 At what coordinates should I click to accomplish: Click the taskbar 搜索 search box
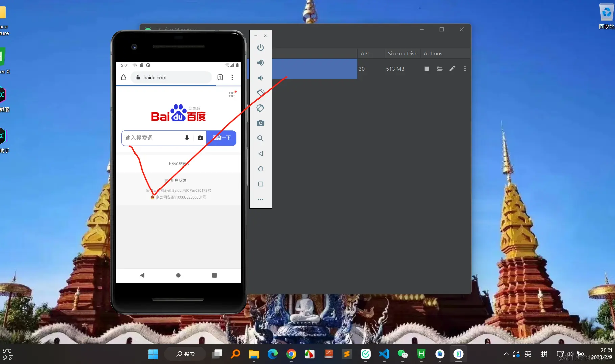click(185, 354)
